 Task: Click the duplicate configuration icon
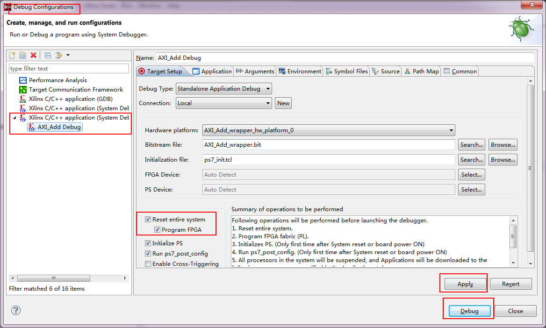coord(22,55)
